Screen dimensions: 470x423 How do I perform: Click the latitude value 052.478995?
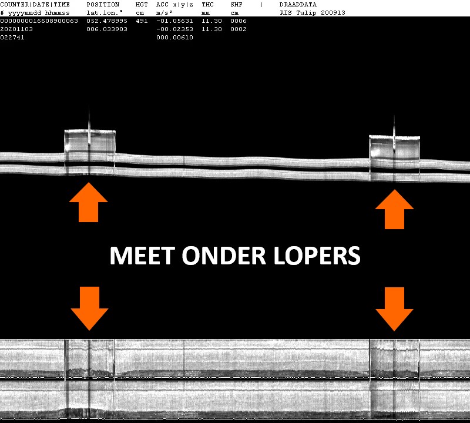pyautogui.click(x=107, y=21)
